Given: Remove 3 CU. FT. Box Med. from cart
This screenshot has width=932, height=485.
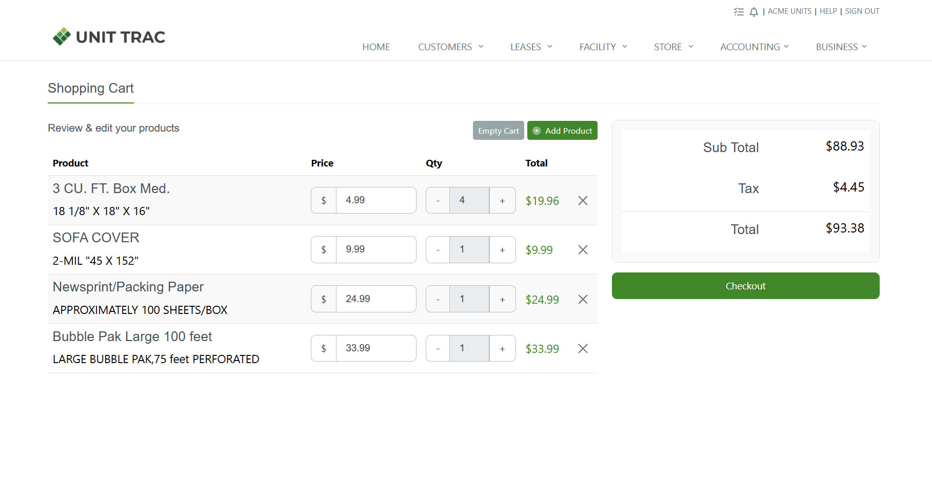Looking at the screenshot, I should coord(583,201).
